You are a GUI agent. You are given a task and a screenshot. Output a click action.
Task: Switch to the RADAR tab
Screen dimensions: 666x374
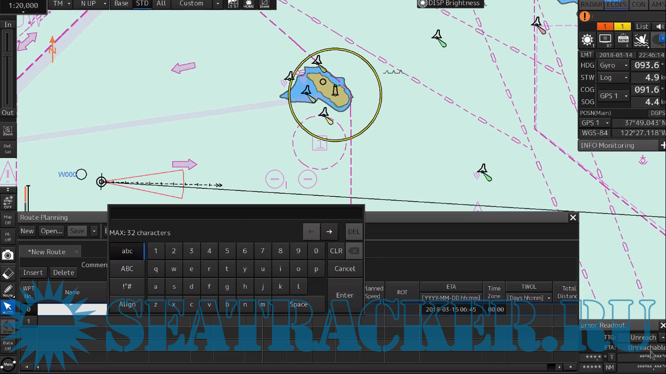[591, 4]
